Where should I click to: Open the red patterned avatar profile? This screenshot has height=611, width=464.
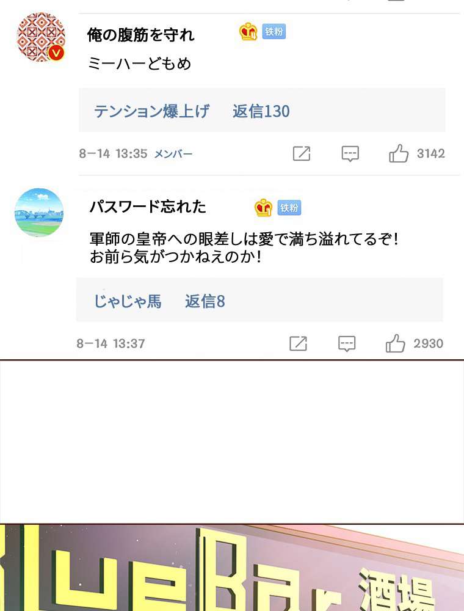pos(41,37)
